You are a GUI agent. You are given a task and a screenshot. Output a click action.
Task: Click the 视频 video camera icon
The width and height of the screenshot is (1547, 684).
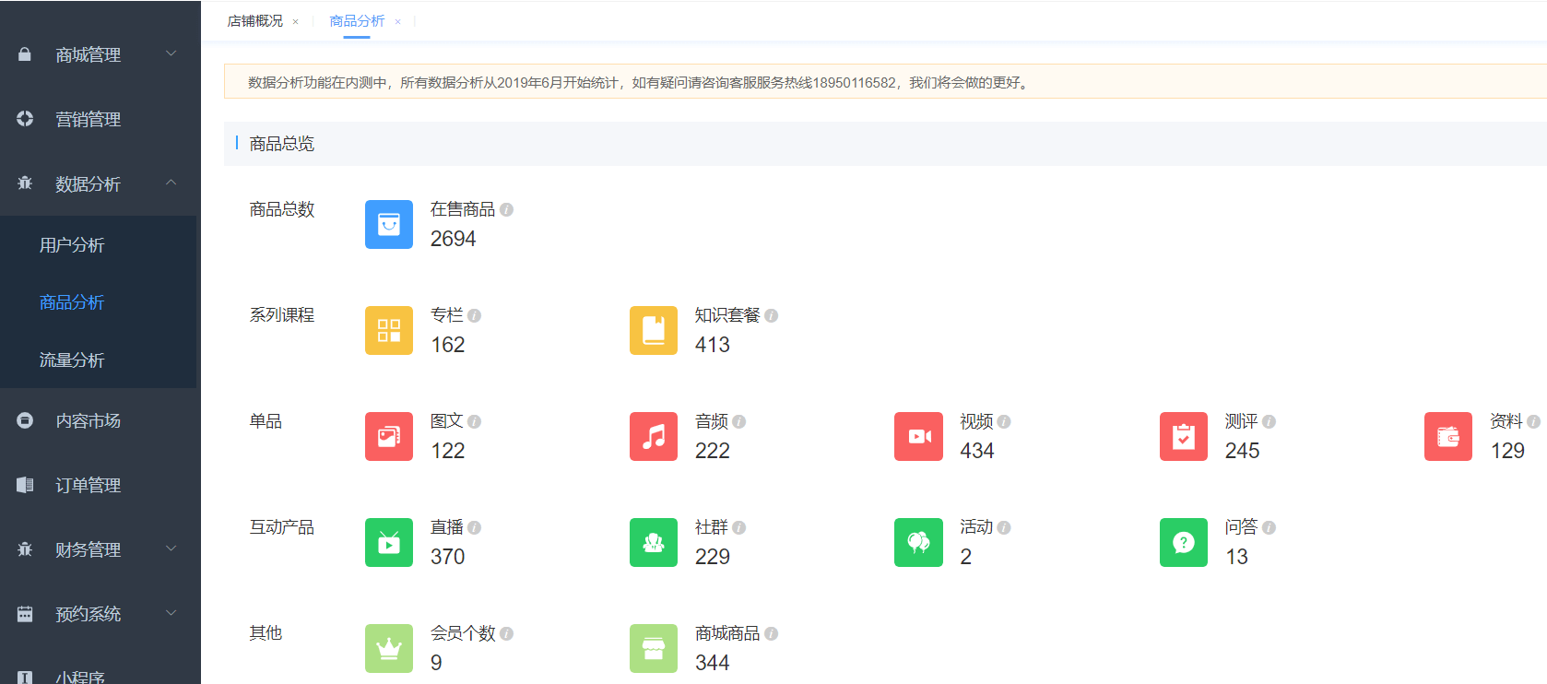tap(918, 436)
